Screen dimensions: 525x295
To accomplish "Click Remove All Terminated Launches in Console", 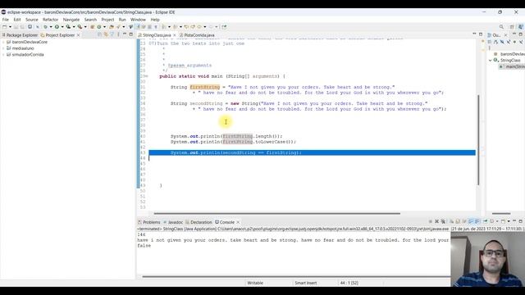I will point(443,221).
